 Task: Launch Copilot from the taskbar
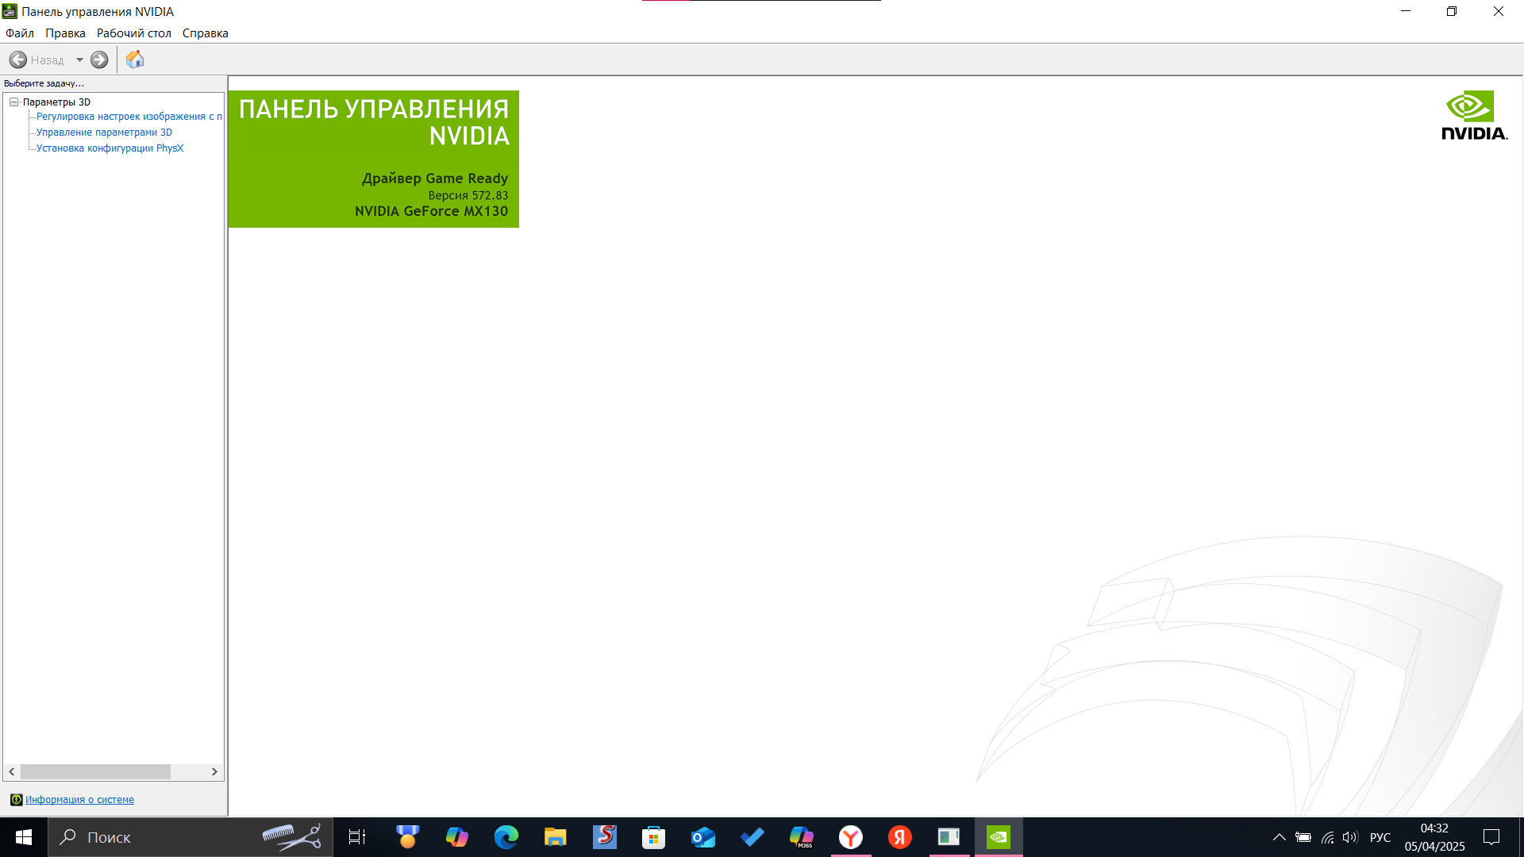456,837
